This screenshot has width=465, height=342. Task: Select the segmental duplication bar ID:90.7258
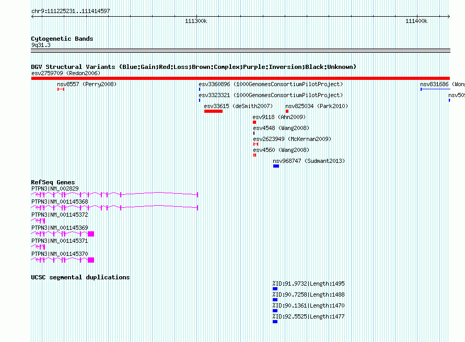pos(275,300)
